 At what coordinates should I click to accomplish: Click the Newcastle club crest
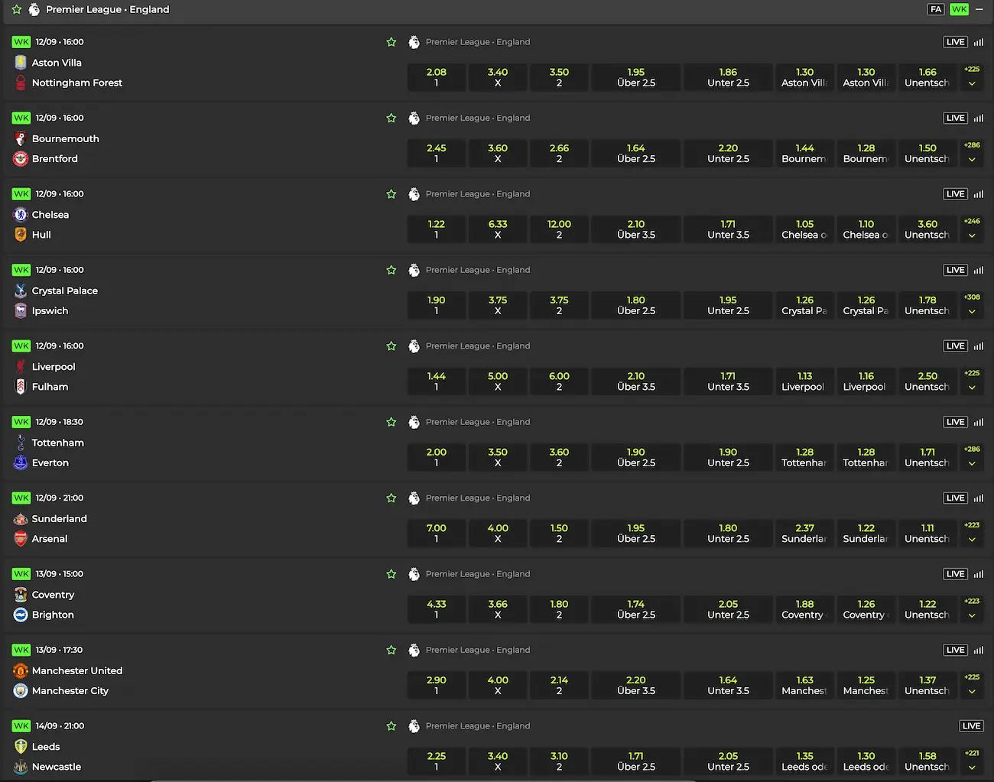tap(21, 767)
